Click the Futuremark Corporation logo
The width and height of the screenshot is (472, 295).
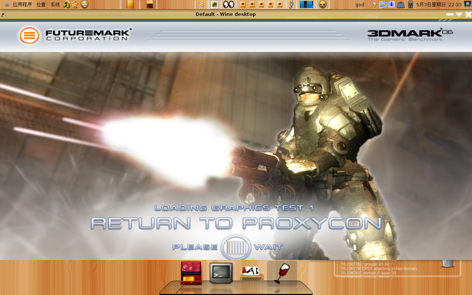click(x=75, y=35)
